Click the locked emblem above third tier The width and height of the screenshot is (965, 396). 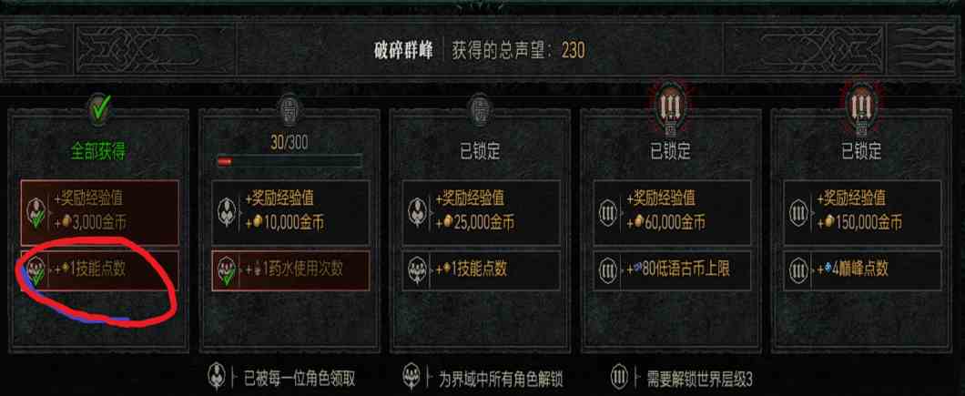[480, 111]
